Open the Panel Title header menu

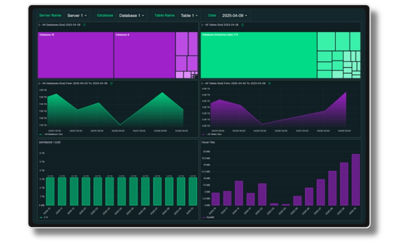[x=208, y=143]
